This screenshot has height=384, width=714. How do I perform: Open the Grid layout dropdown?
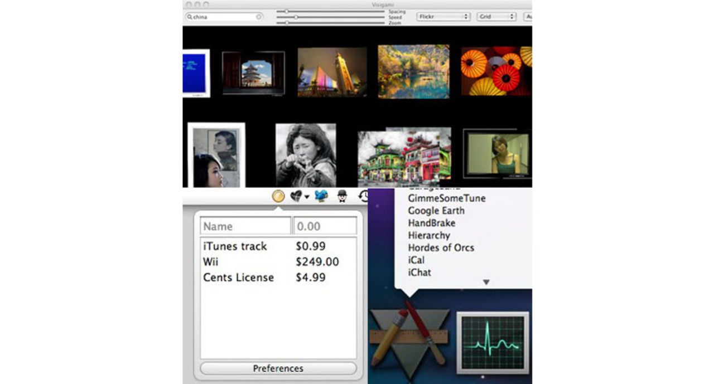tap(496, 17)
